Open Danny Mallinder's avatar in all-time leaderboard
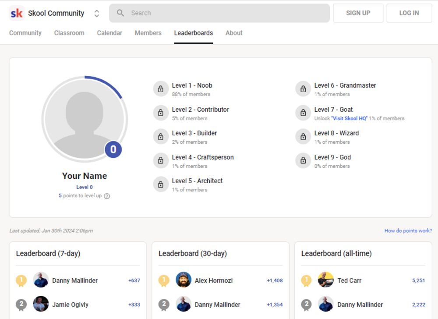 pos(326,304)
